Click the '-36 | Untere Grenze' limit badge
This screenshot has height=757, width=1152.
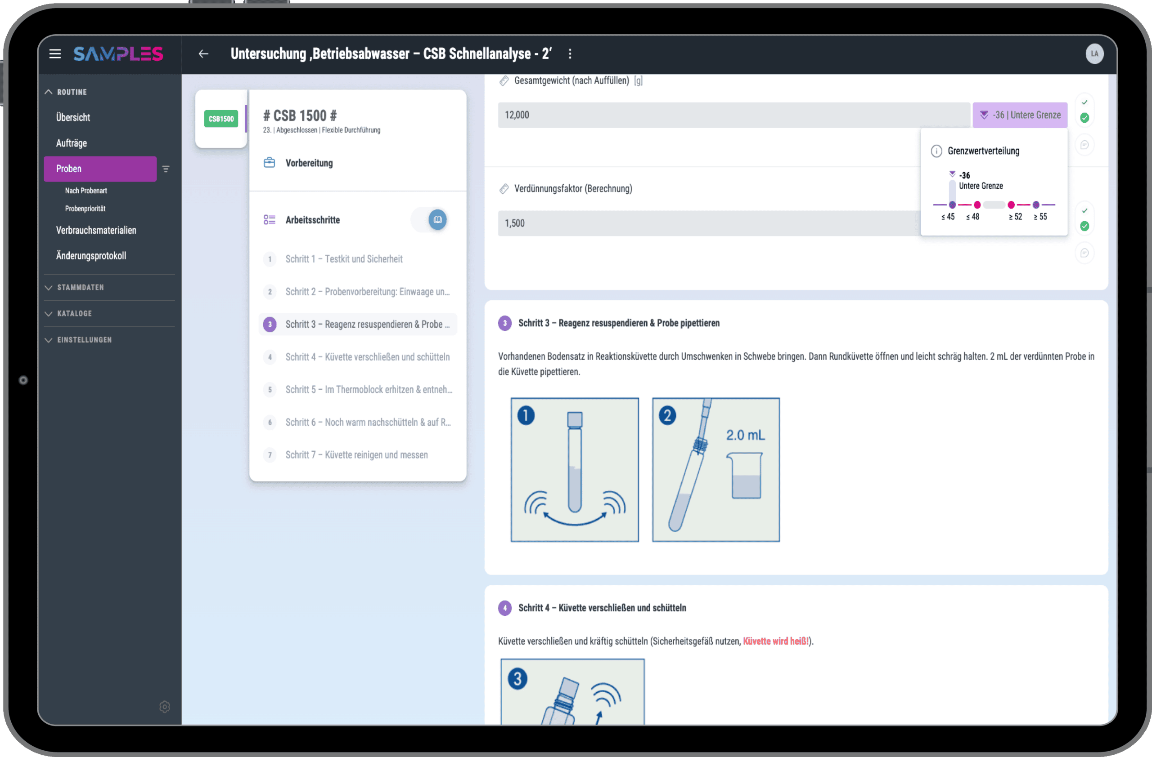1020,115
